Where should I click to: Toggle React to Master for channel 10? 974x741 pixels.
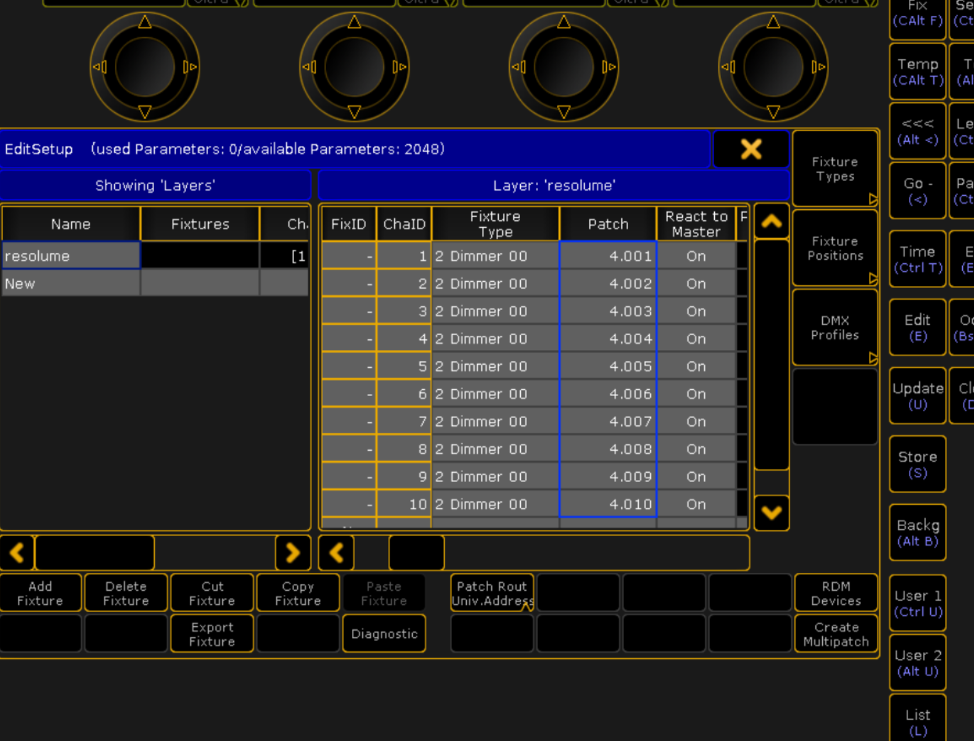[696, 504]
